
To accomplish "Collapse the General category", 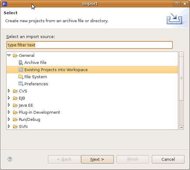I will [9, 55].
